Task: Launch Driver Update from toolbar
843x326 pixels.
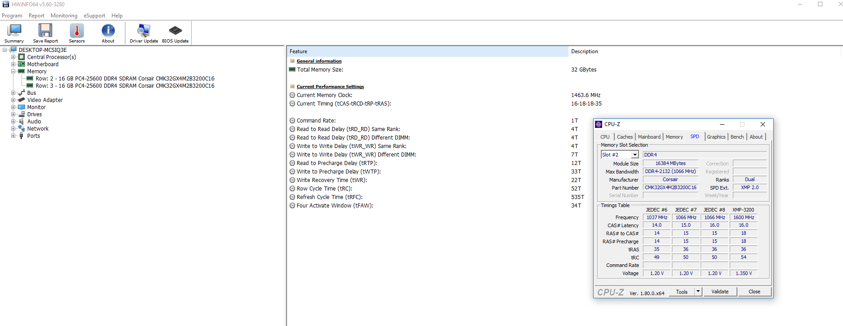Action: (x=144, y=33)
